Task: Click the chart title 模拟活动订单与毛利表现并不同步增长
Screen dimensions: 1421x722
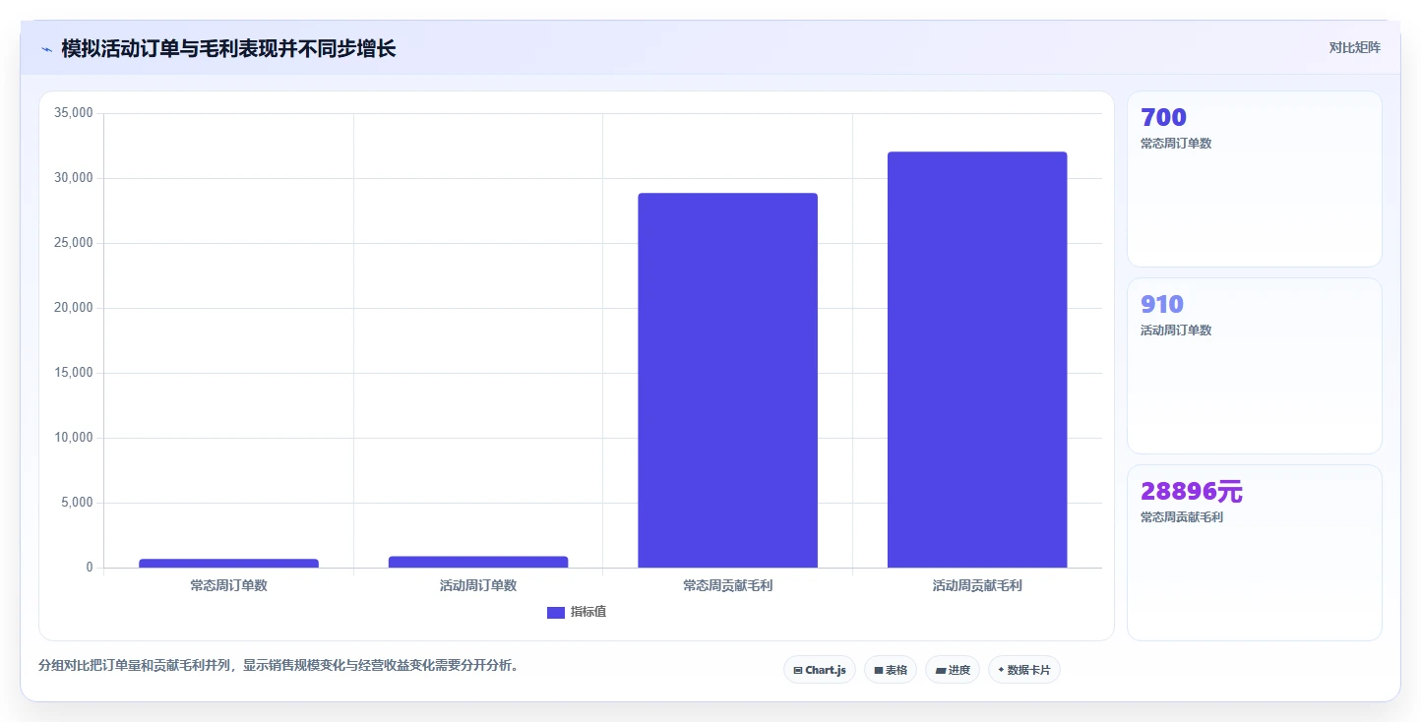Action: tap(228, 48)
